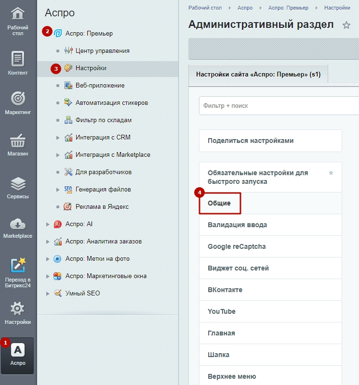Select the Общие settings tab
The height and width of the screenshot is (385, 359).
220,203
